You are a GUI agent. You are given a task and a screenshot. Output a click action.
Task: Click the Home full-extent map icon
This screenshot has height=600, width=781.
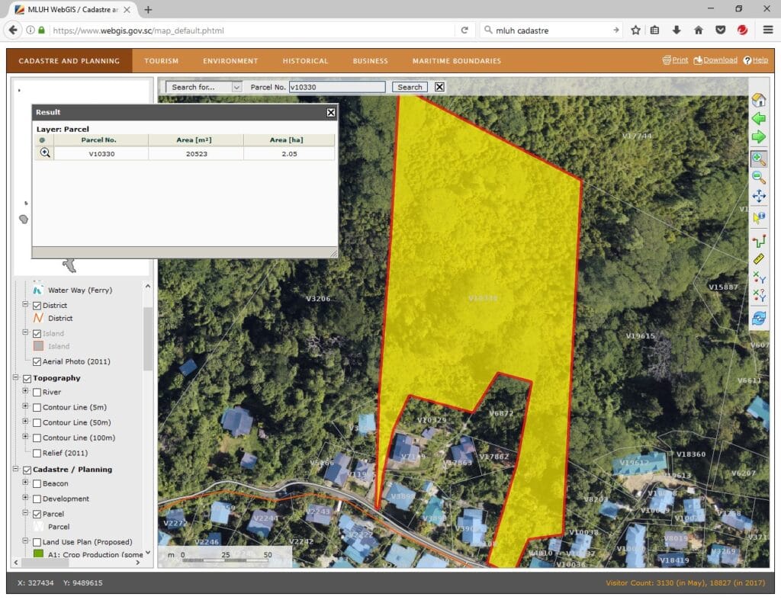pyautogui.click(x=758, y=100)
